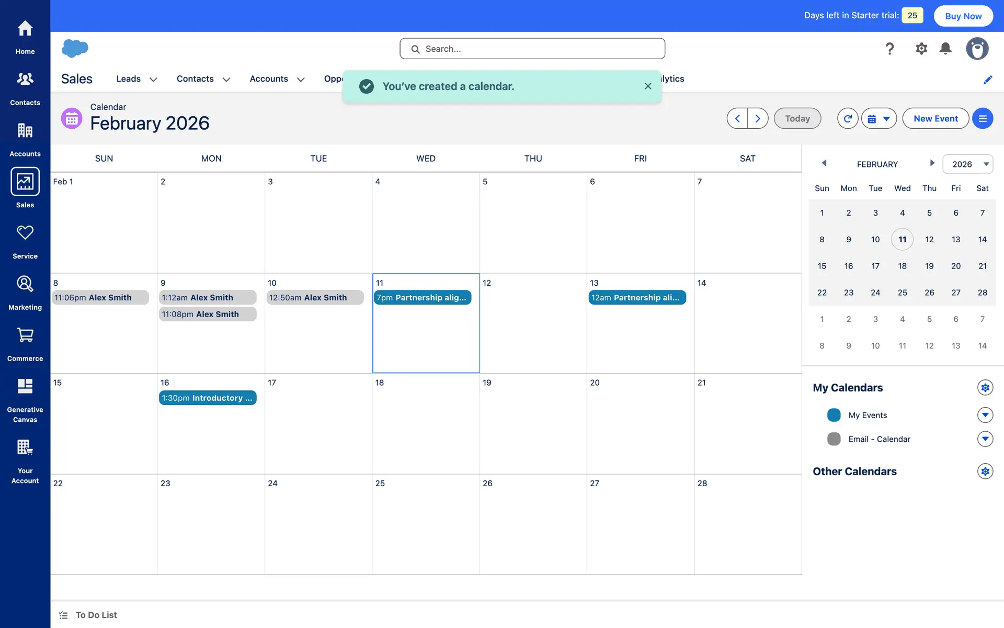Open My Calendars settings gear

click(x=985, y=388)
